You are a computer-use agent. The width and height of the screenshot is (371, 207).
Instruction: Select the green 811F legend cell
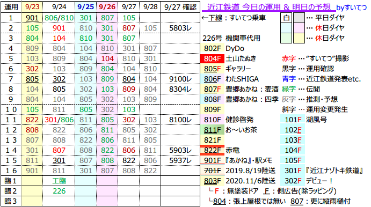[x=212, y=130]
